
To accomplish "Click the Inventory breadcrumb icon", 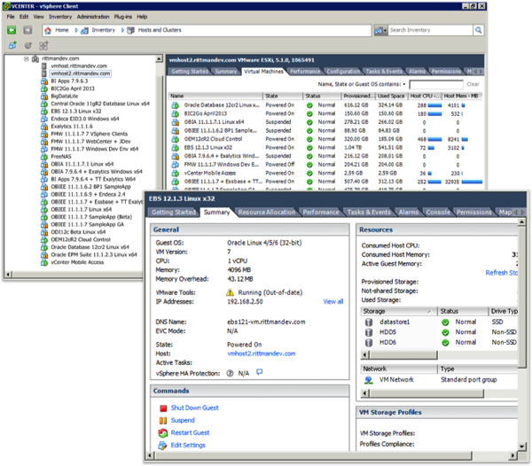I will [x=84, y=31].
